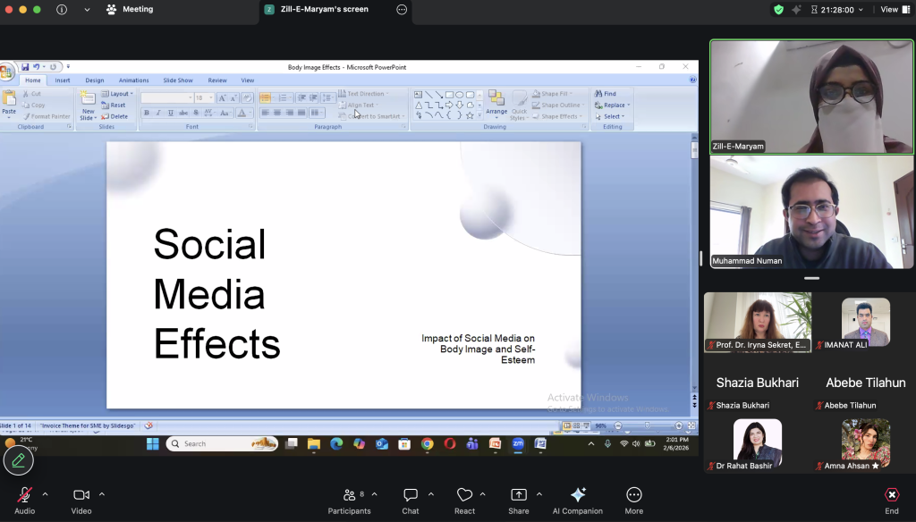The image size is (916, 522).
Task: Click the Clear Formatting icon
Action: pyautogui.click(x=247, y=97)
